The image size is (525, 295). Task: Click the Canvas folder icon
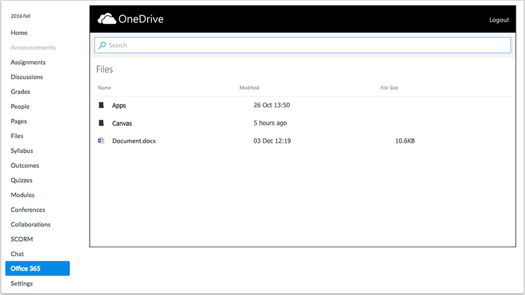pos(101,123)
